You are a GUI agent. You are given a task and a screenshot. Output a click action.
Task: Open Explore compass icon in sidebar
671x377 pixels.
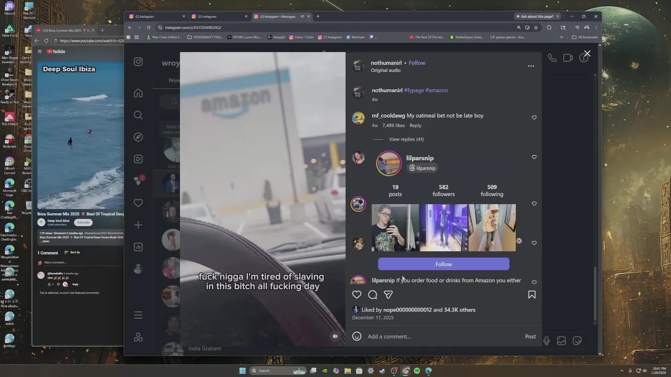click(138, 137)
